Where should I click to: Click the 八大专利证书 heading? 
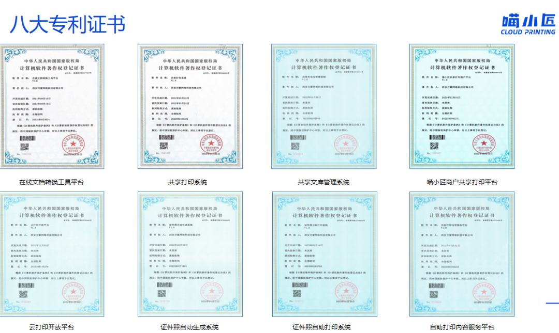(x=67, y=24)
